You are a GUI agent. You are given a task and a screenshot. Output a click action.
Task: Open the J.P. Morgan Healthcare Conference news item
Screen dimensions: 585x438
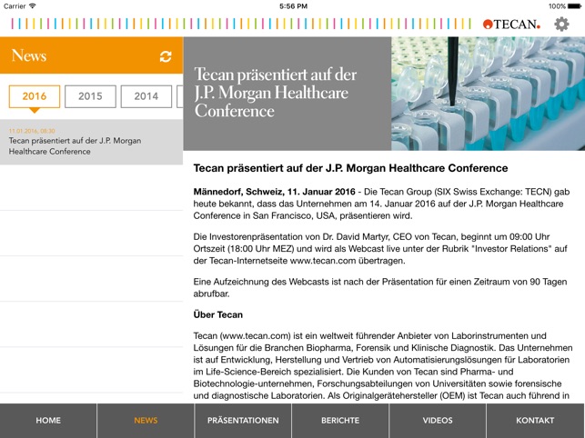(91, 142)
